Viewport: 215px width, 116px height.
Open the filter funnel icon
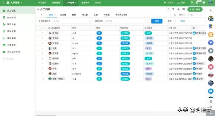(x=173, y=9)
